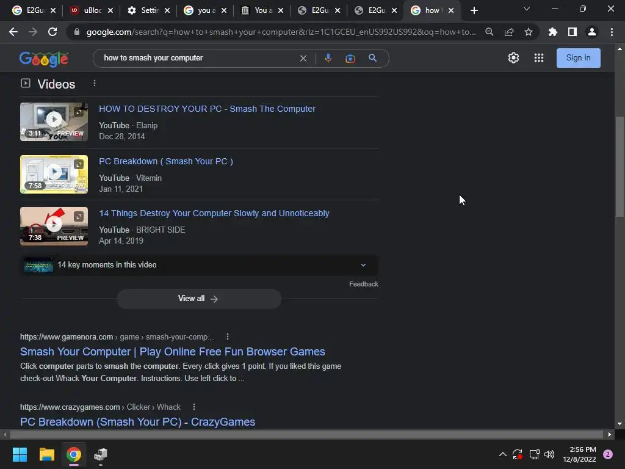
Task: Start voice search microphone
Action: (x=328, y=58)
